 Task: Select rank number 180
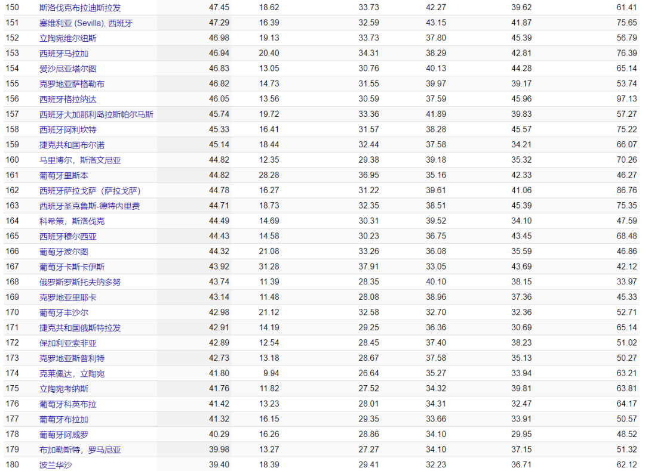(13, 464)
